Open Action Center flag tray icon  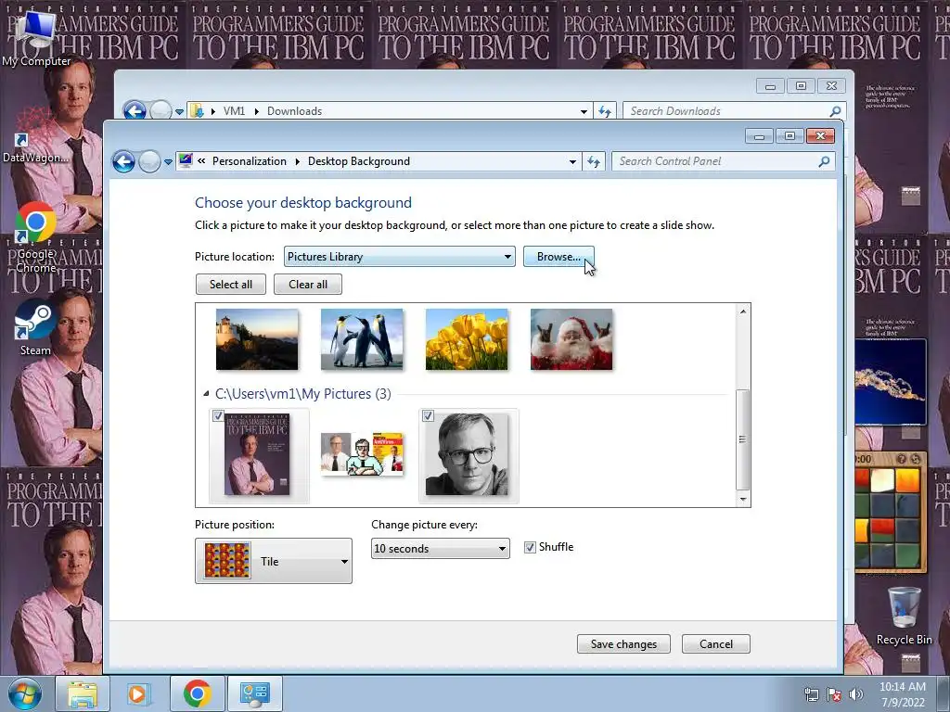(834, 694)
